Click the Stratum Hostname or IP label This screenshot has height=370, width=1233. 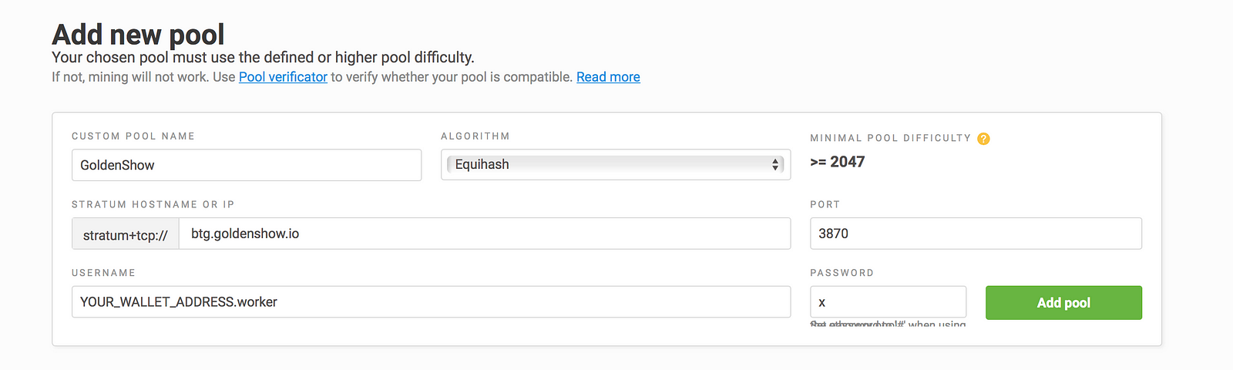click(x=153, y=204)
